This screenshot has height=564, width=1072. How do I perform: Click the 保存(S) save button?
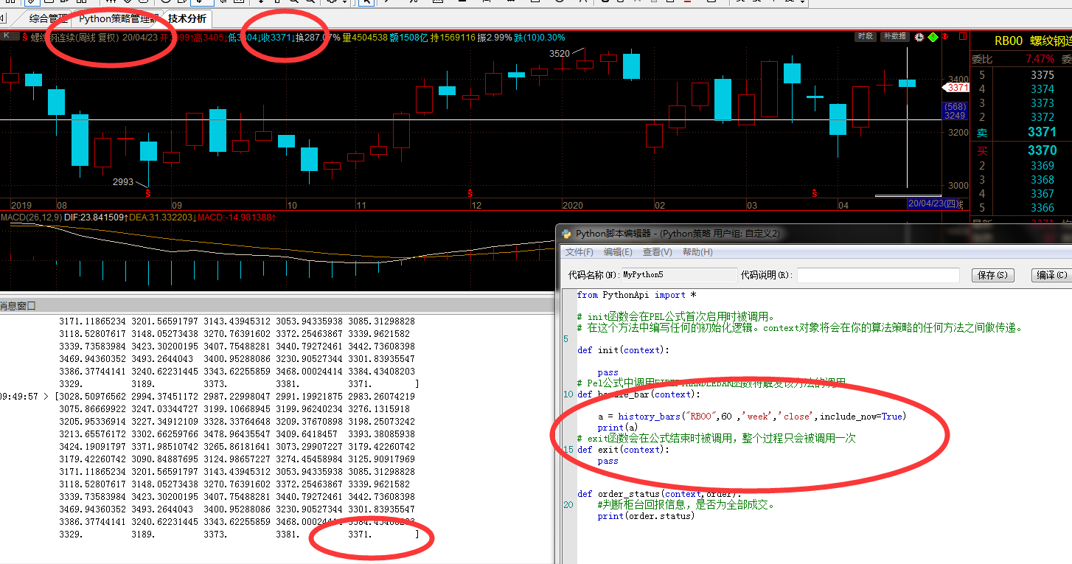pyautogui.click(x=992, y=275)
